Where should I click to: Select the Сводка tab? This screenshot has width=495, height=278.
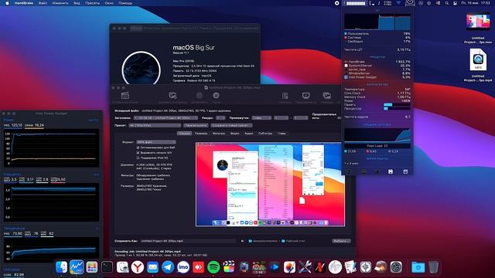[x=184, y=134]
